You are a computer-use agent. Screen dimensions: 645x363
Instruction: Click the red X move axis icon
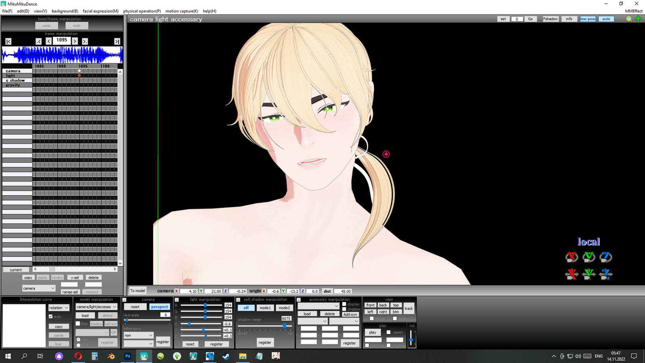pos(572,274)
